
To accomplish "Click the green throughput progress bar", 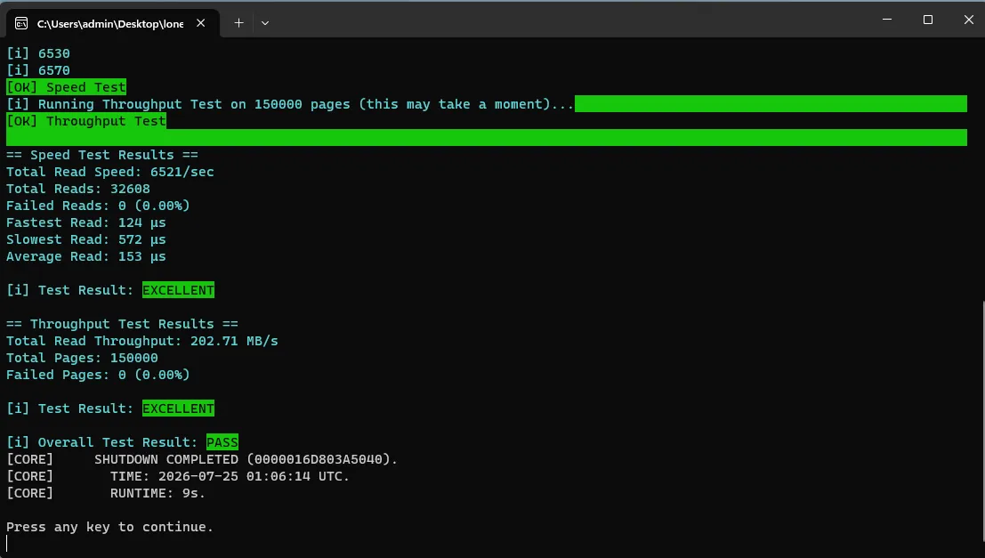I will pos(771,104).
